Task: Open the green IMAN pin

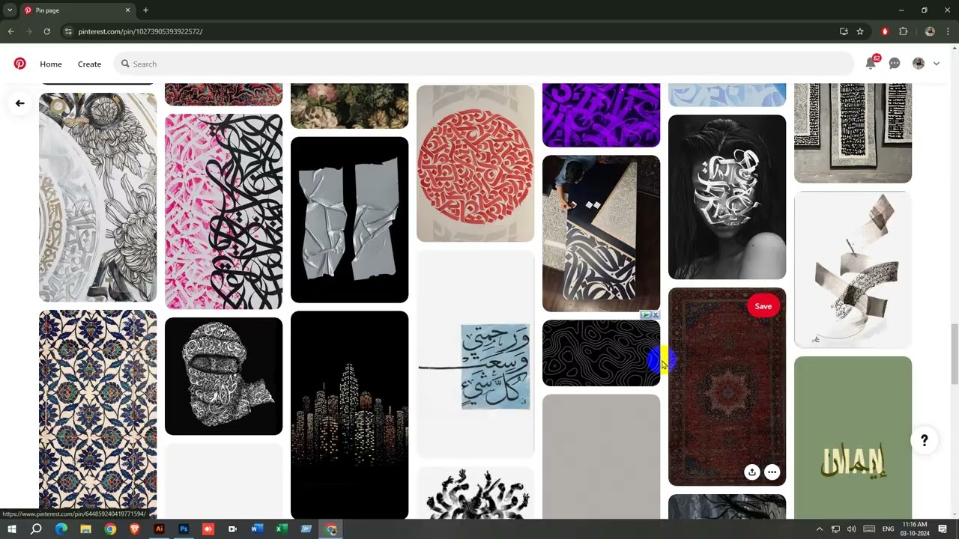Action: click(853, 438)
